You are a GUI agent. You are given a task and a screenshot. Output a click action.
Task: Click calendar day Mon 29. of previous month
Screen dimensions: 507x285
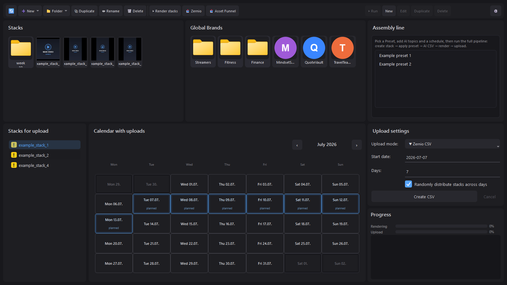[x=114, y=184]
